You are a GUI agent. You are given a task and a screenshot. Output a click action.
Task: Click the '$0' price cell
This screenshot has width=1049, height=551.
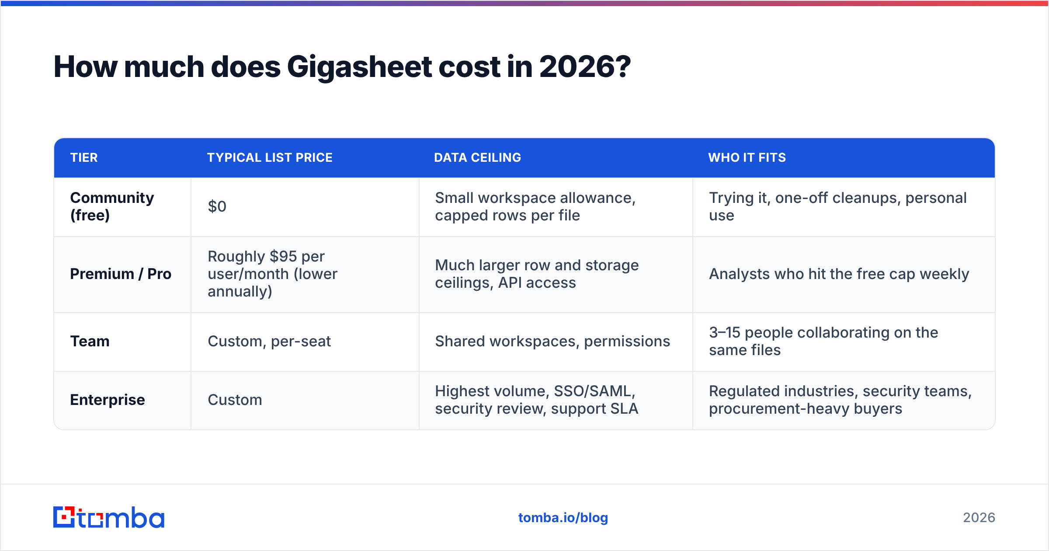pos(305,207)
